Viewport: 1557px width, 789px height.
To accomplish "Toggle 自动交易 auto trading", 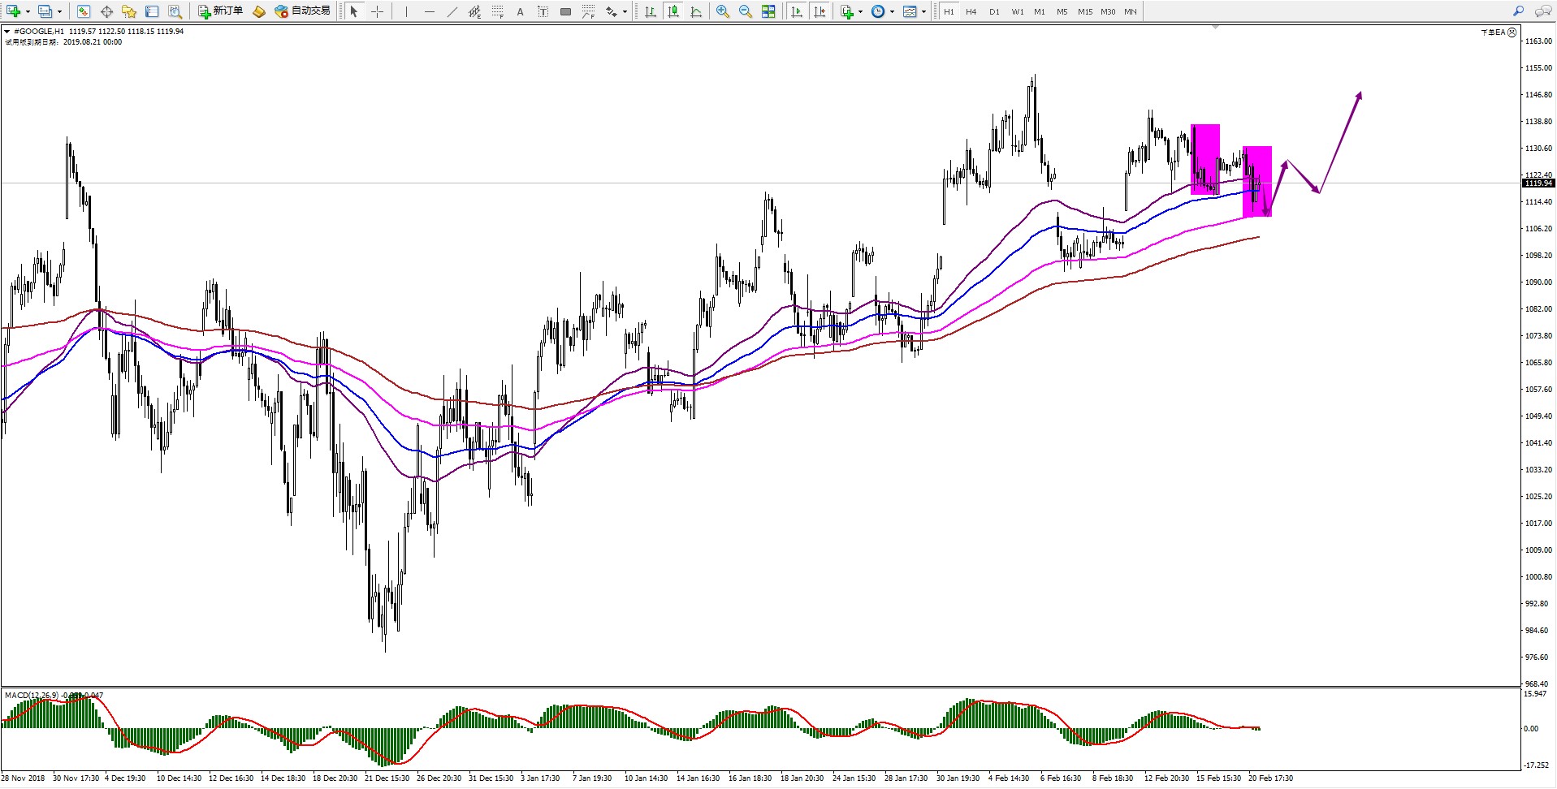I will coord(302,11).
